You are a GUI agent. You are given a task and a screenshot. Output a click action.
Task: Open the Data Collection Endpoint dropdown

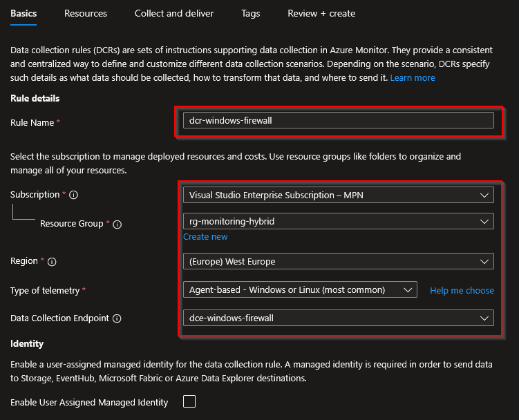tap(338, 318)
